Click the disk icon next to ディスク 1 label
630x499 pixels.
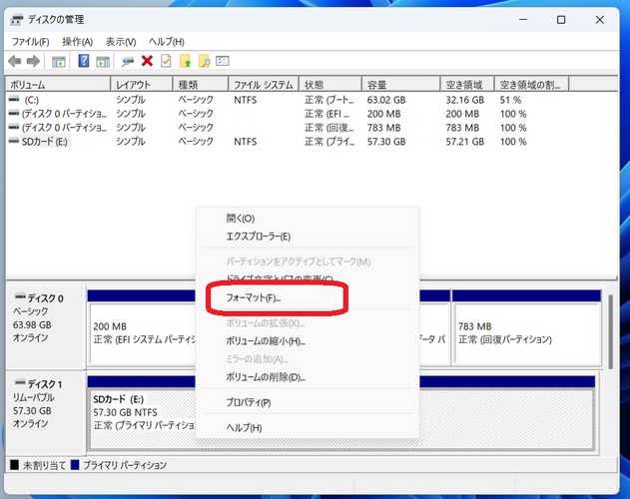pos(20,382)
